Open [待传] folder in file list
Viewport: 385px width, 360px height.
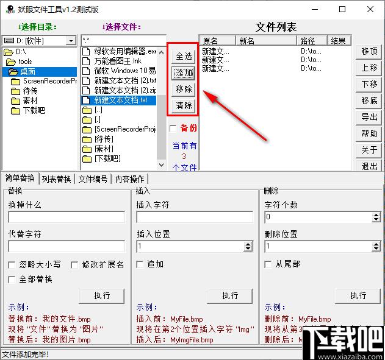coord(98,139)
